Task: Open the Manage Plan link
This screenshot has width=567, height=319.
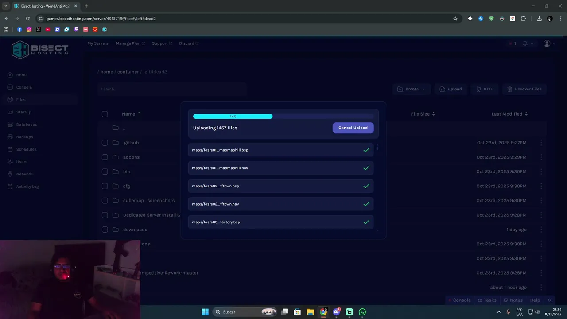Action: click(x=130, y=43)
